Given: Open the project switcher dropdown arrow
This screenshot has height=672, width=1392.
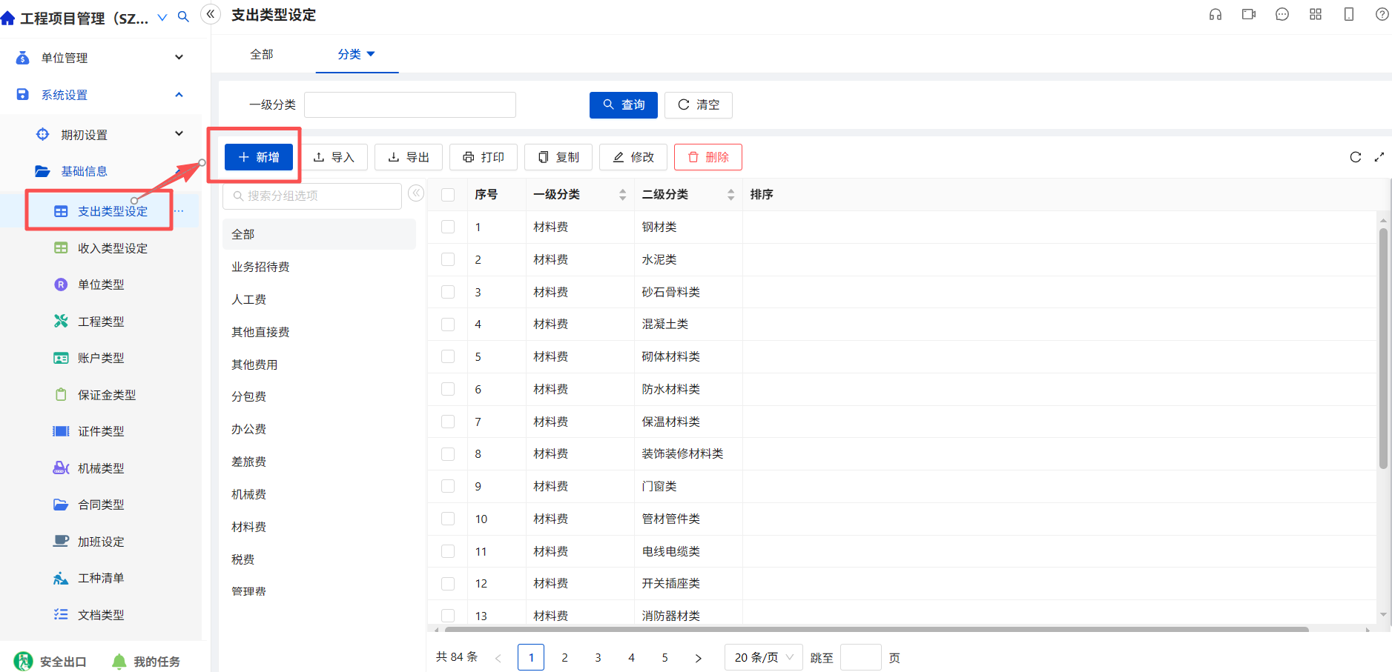Looking at the screenshot, I should click(x=162, y=17).
